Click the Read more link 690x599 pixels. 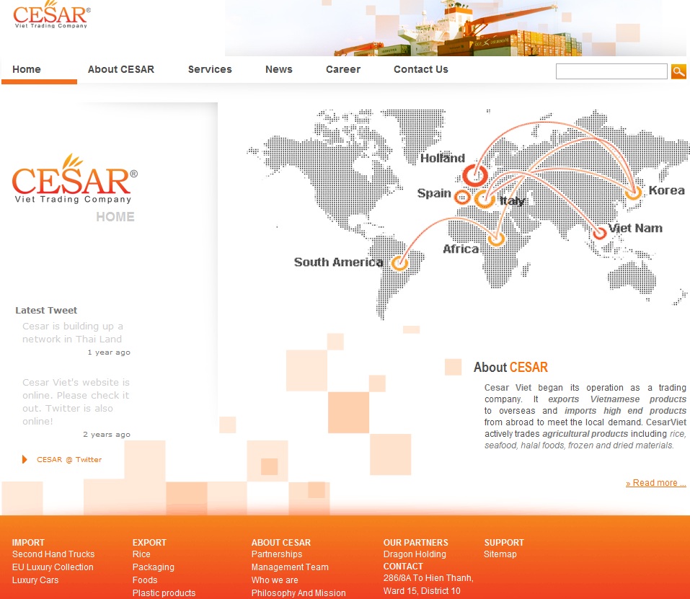tap(655, 483)
